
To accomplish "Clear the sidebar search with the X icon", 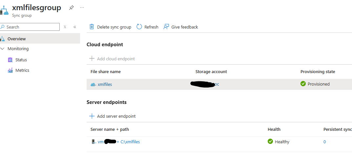I will pyautogui.click(x=65, y=27).
